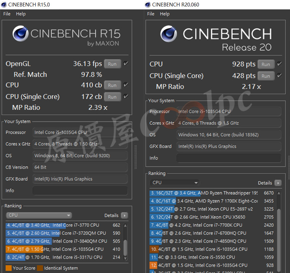The width and height of the screenshot is (290, 273).
Task: Toggle the CPU test checkbox in R20
Action: click(279, 64)
